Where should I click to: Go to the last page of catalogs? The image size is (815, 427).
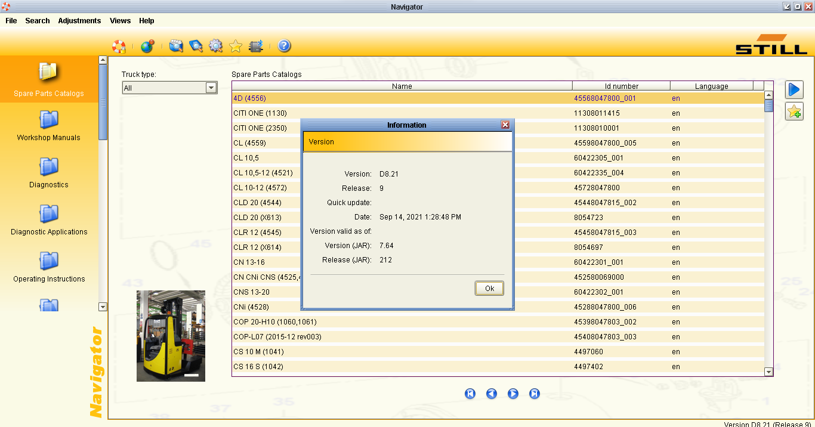click(535, 394)
